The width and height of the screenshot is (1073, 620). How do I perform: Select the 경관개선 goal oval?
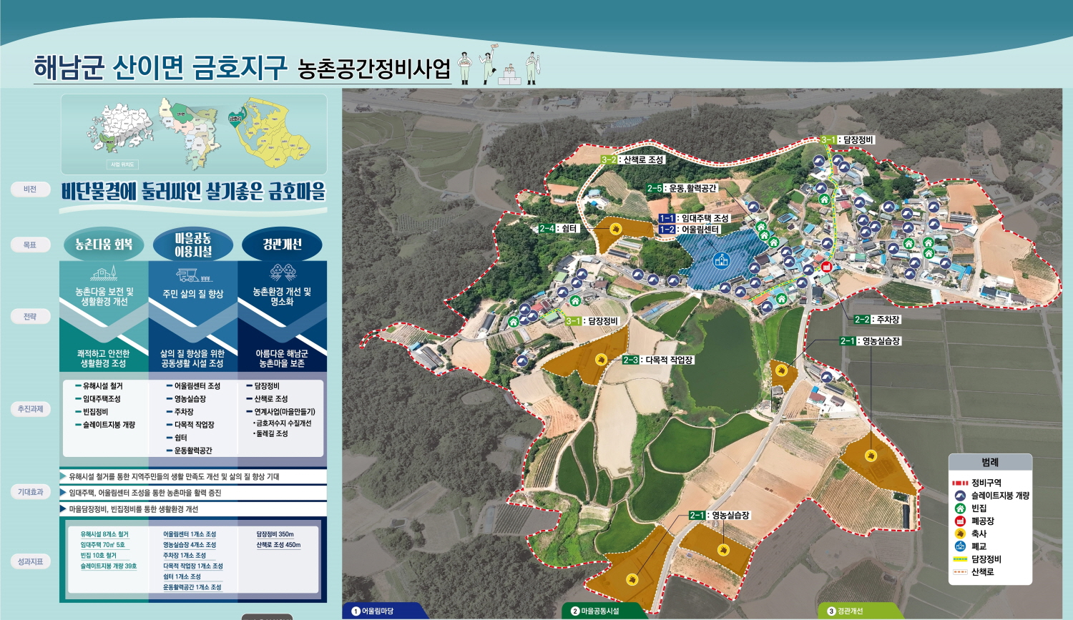point(283,245)
